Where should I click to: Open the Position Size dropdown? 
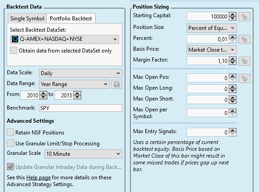click(211, 28)
